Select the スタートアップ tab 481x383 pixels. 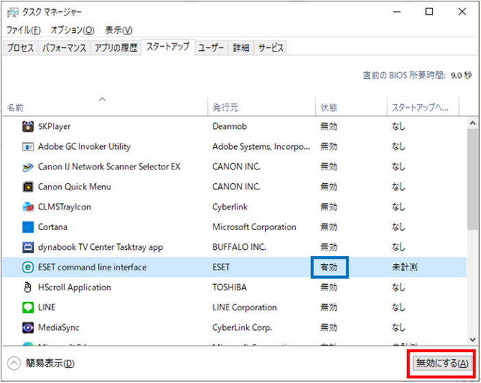pyautogui.click(x=168, y=47)
